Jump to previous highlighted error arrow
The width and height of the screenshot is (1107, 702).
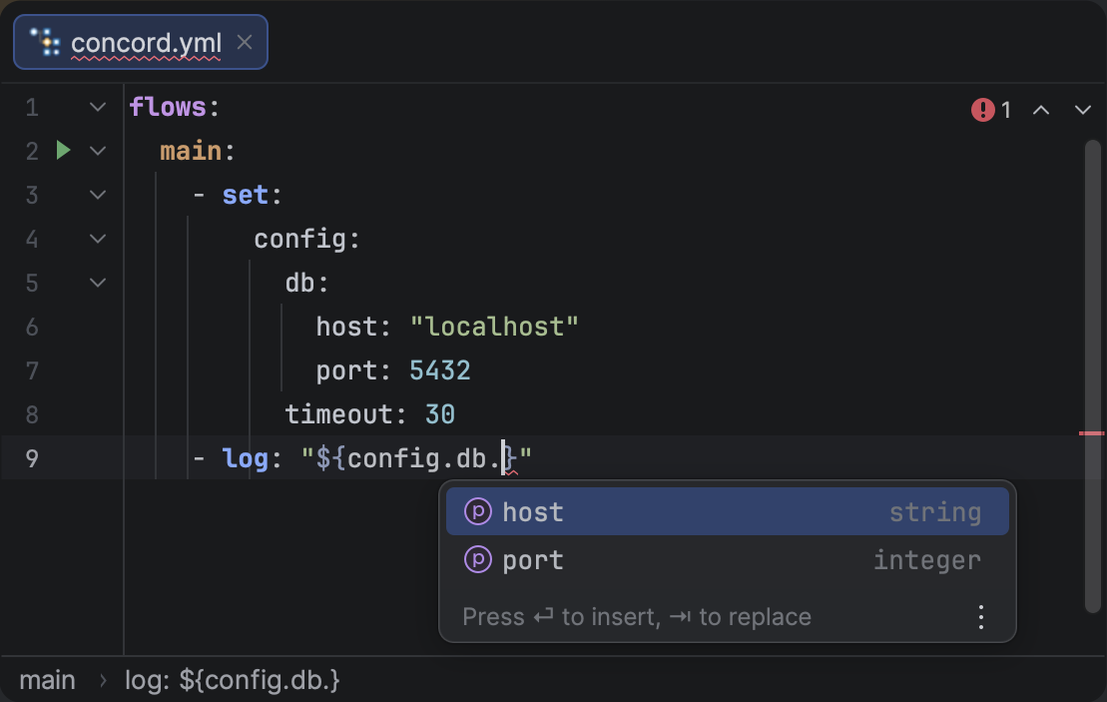(1040, 110)
